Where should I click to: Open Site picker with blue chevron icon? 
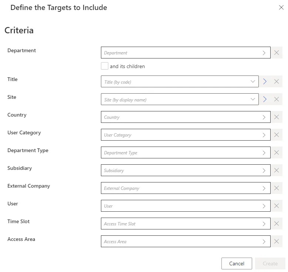click(265, 99)
